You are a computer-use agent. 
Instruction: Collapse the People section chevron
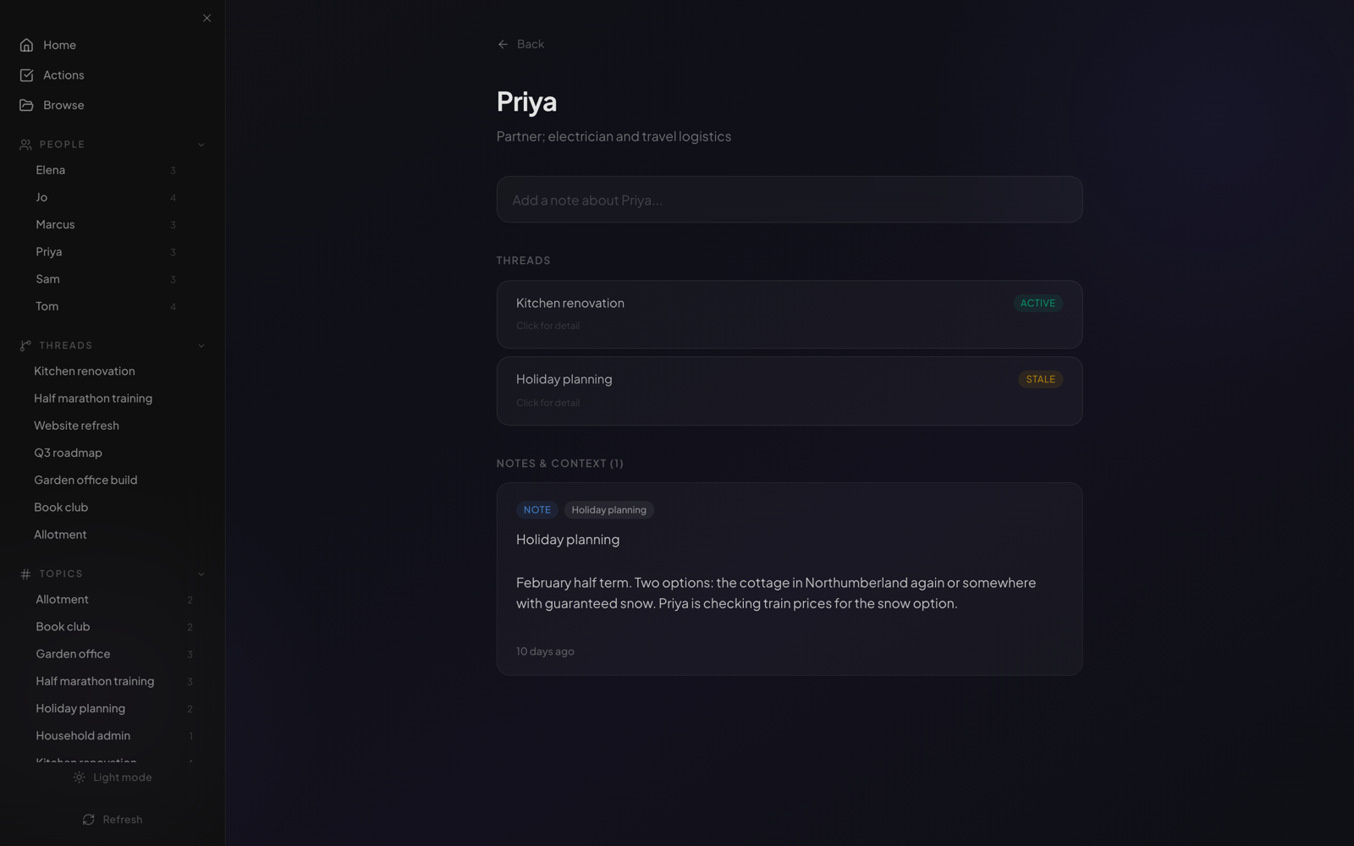pos(201,145)
